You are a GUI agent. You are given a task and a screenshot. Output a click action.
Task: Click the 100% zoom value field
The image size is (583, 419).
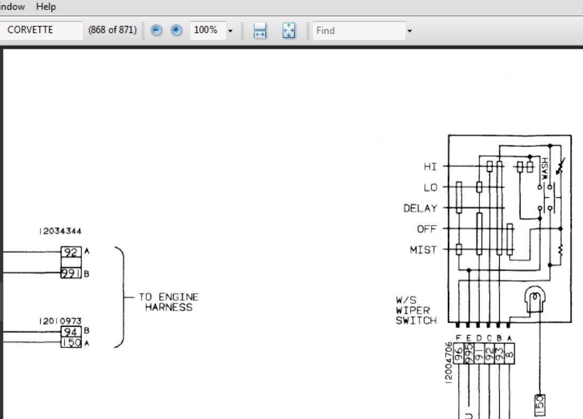tap(208, 30)
